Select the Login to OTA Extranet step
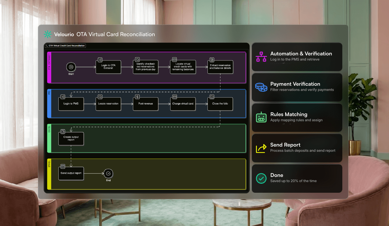389x226 pixels. tap(108, 67)
